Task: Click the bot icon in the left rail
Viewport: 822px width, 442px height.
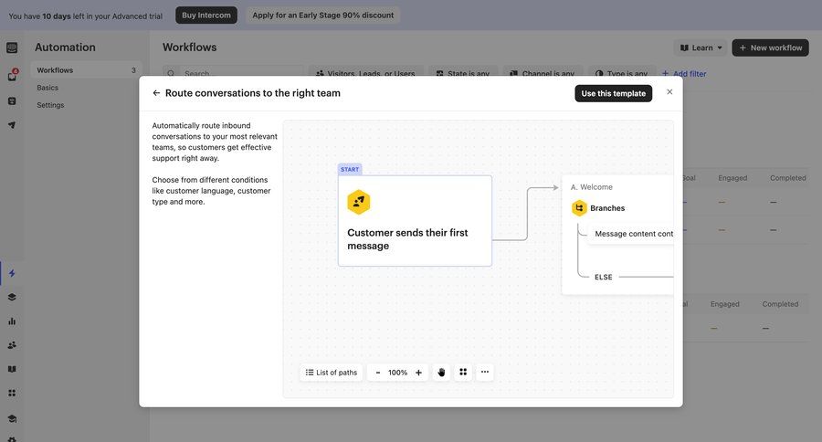Action: [x=12, y=101]
